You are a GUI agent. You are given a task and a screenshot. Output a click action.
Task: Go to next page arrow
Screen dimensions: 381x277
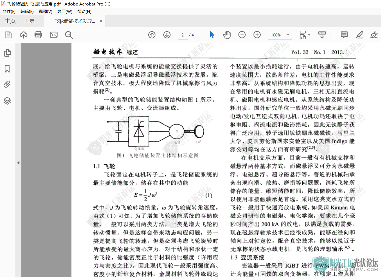click(167, 35)
